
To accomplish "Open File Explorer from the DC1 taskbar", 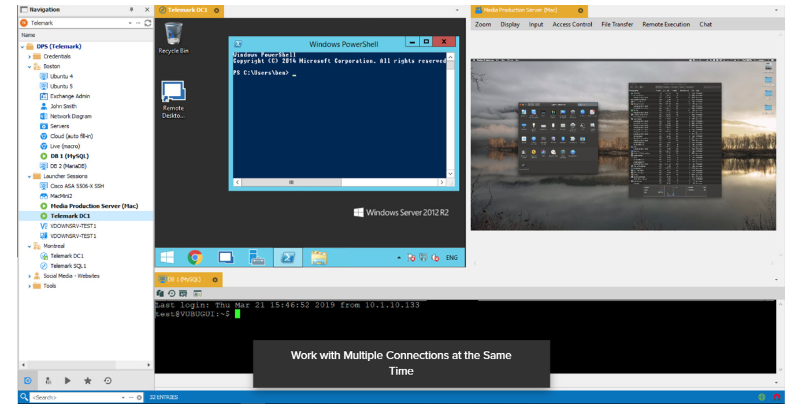I will coord(319,257).
